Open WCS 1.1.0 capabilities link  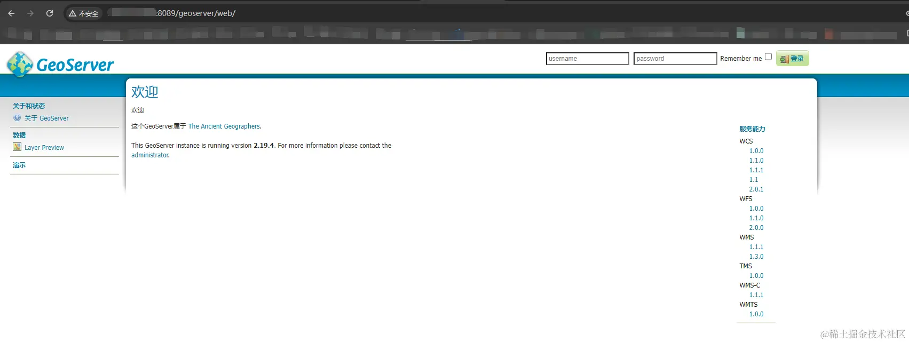coord(756,161)
